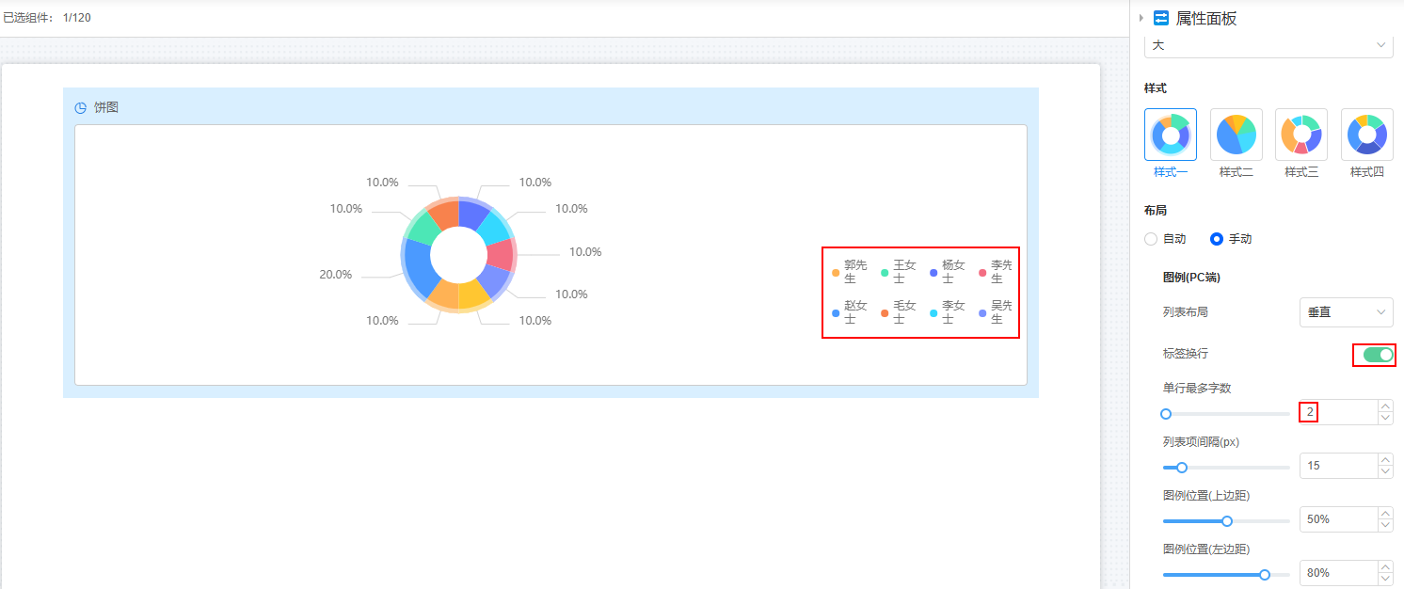Click the 图例位置(上边距) slider handle

pos(1227,520)
